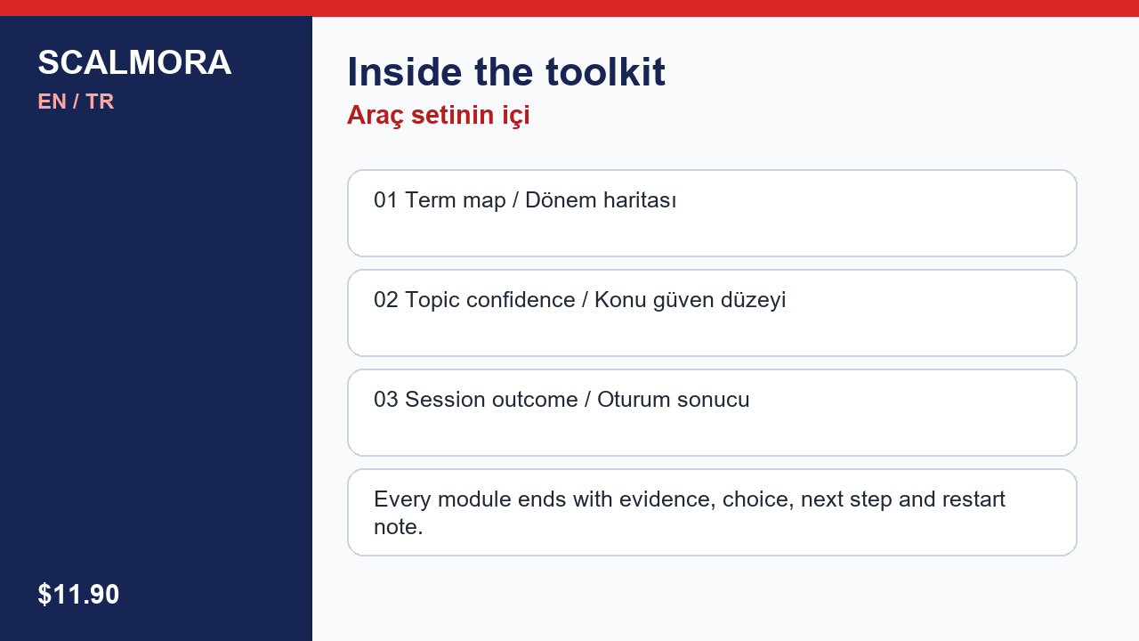Open the 02 Topic confidence card

pos(712,312)
